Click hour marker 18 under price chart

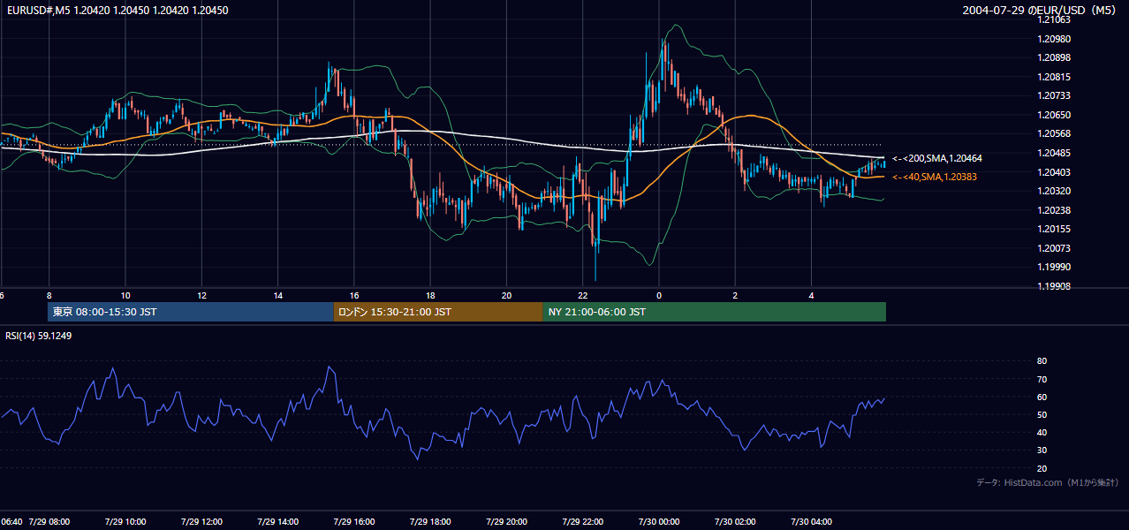click(430, 295)
